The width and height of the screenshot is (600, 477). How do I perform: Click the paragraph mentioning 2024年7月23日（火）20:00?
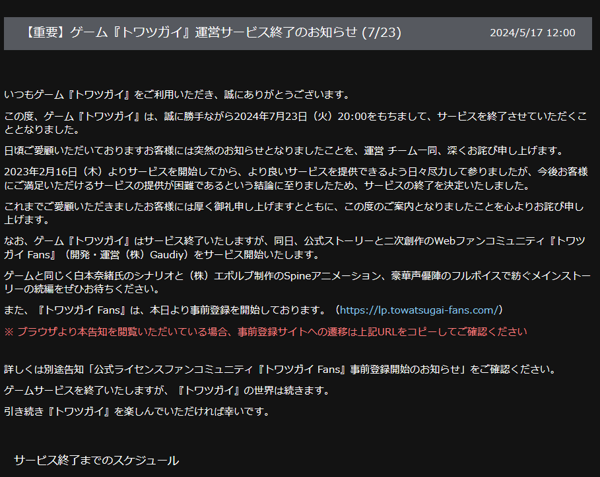[x=296, y=123]
